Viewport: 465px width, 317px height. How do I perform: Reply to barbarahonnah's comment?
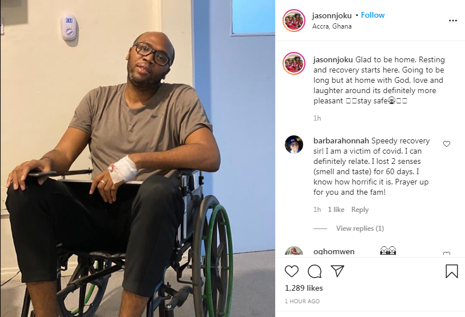pos(360,210)
